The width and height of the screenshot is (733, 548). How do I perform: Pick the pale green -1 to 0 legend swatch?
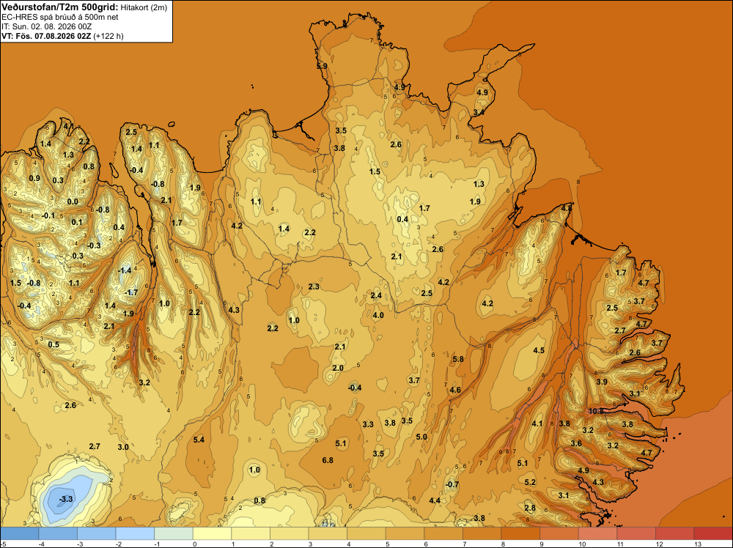click(x=174, y=533)
